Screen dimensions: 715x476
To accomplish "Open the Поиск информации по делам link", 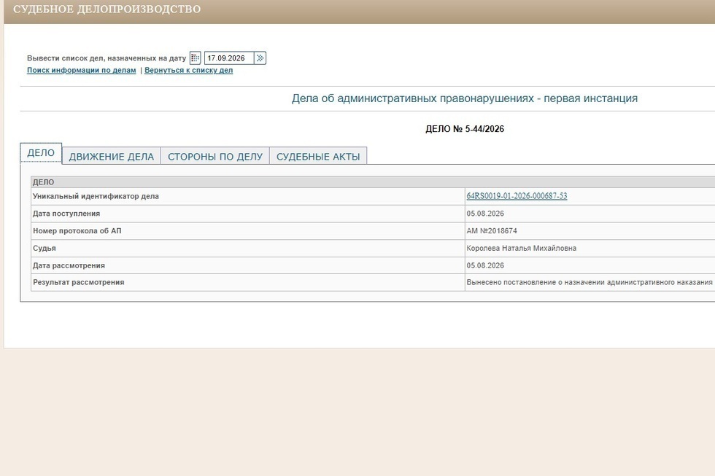I will 81,70.
